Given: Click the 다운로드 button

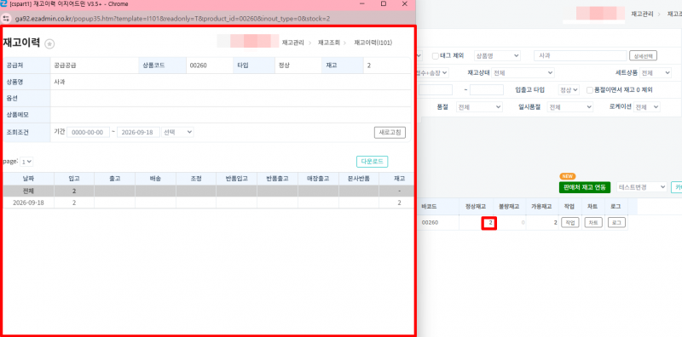Looking at the screenshot, I should click(x=372, y=162).
